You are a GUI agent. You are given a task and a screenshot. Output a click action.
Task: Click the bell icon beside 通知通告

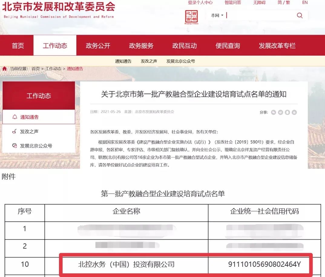[15, 117]
